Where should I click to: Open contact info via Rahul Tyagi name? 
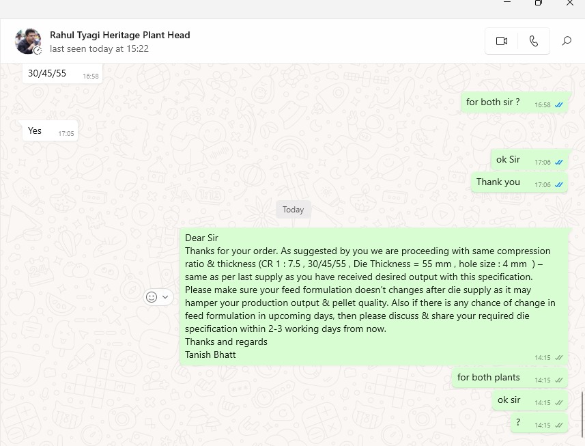click(x=119, y=35)
